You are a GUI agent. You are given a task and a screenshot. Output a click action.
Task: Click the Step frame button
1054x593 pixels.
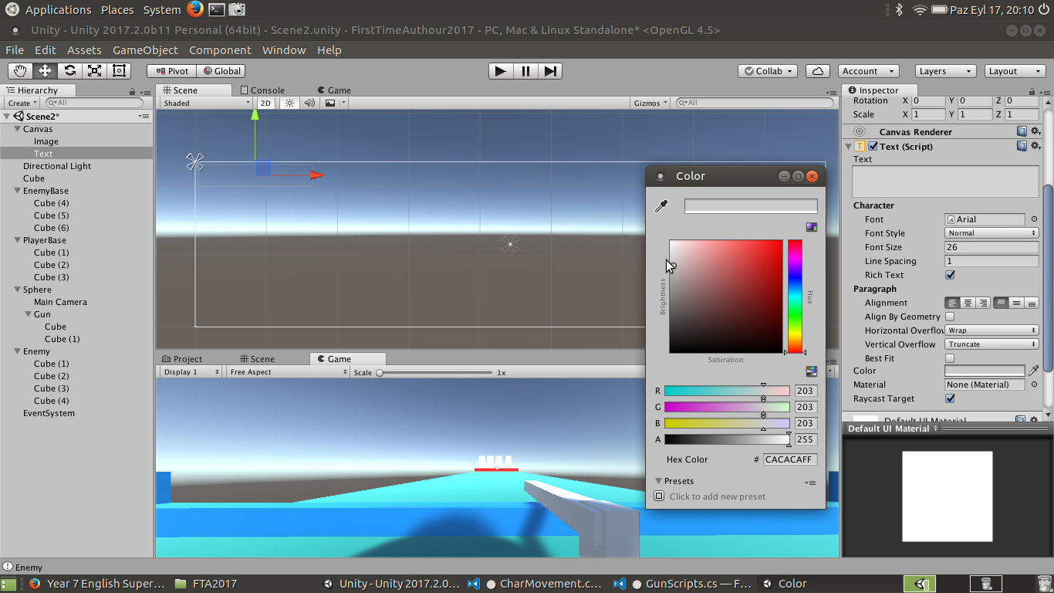[549, 71]
